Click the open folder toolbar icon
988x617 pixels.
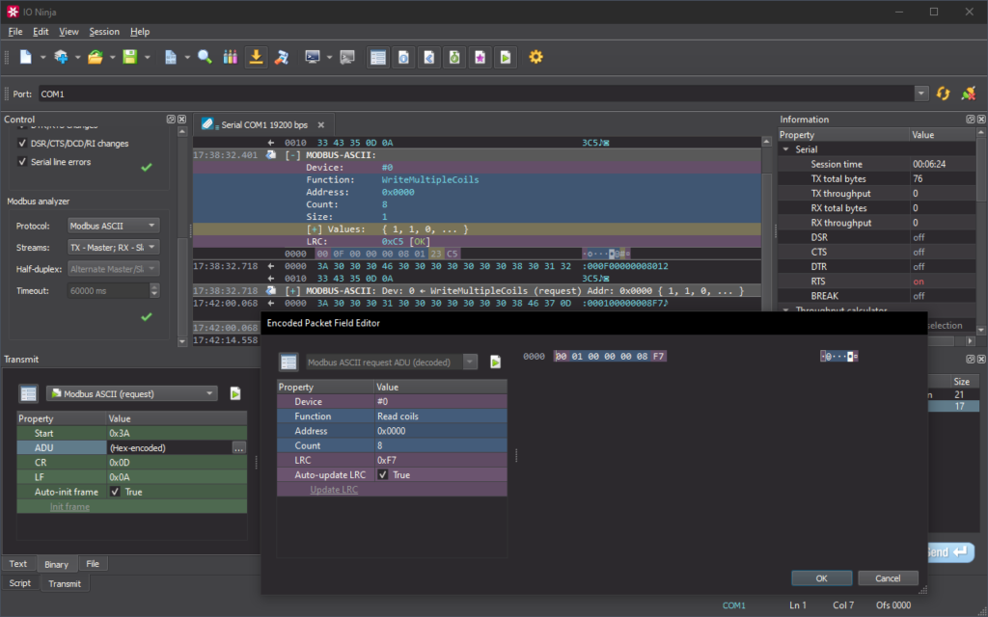[95, 57]
